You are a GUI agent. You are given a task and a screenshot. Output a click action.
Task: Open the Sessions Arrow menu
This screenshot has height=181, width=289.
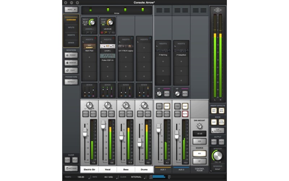[x=218, y=169]
